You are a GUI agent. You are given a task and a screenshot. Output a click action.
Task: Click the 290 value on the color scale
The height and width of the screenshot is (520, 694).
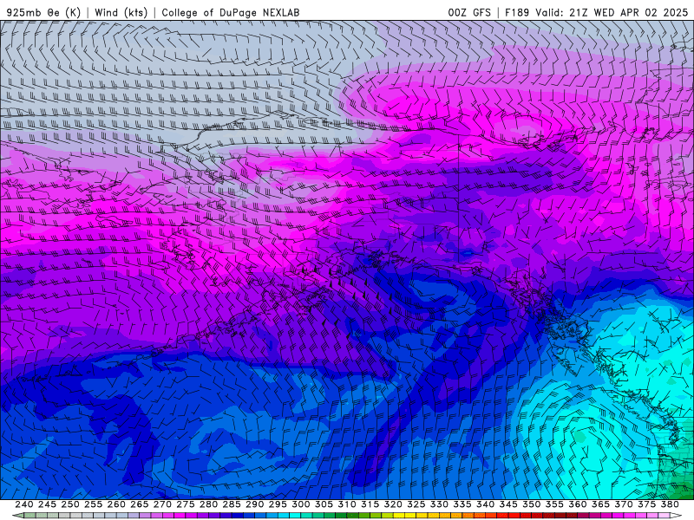[254, 504]
